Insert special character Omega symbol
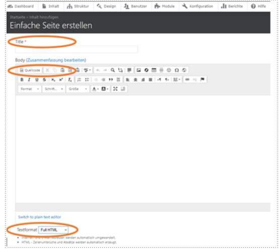 click(x=176, y=70)
